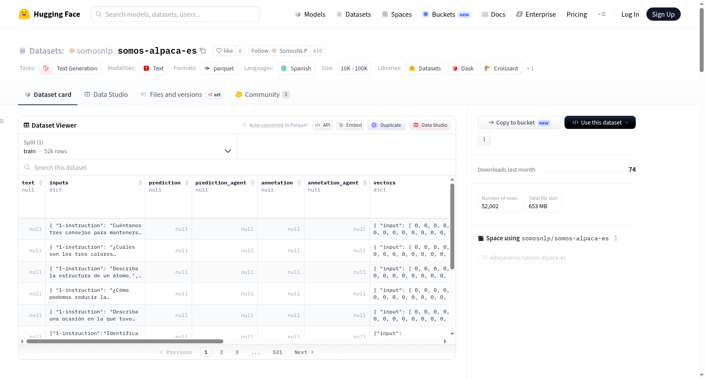This screenshot has height=379, width=705.
Task: Jump to page 521 of results
Action: tap(277, 352)
